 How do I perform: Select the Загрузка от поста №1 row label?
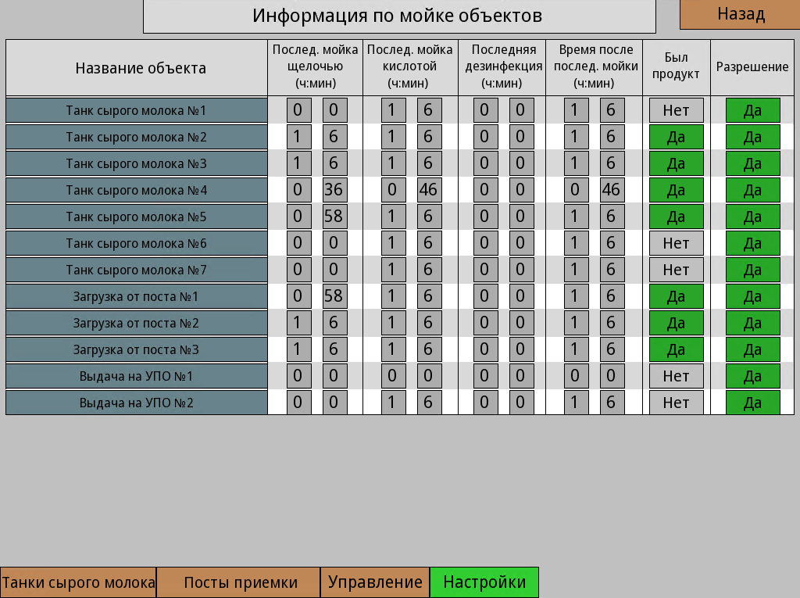click(137, 296)
